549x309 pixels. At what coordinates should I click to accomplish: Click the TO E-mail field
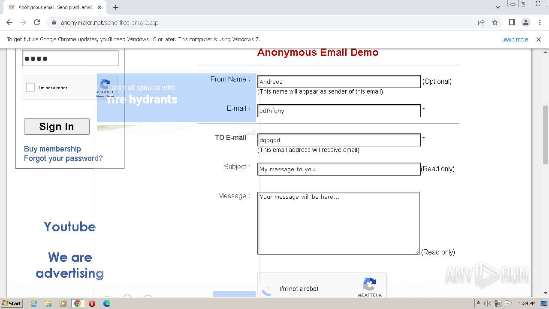339,140
